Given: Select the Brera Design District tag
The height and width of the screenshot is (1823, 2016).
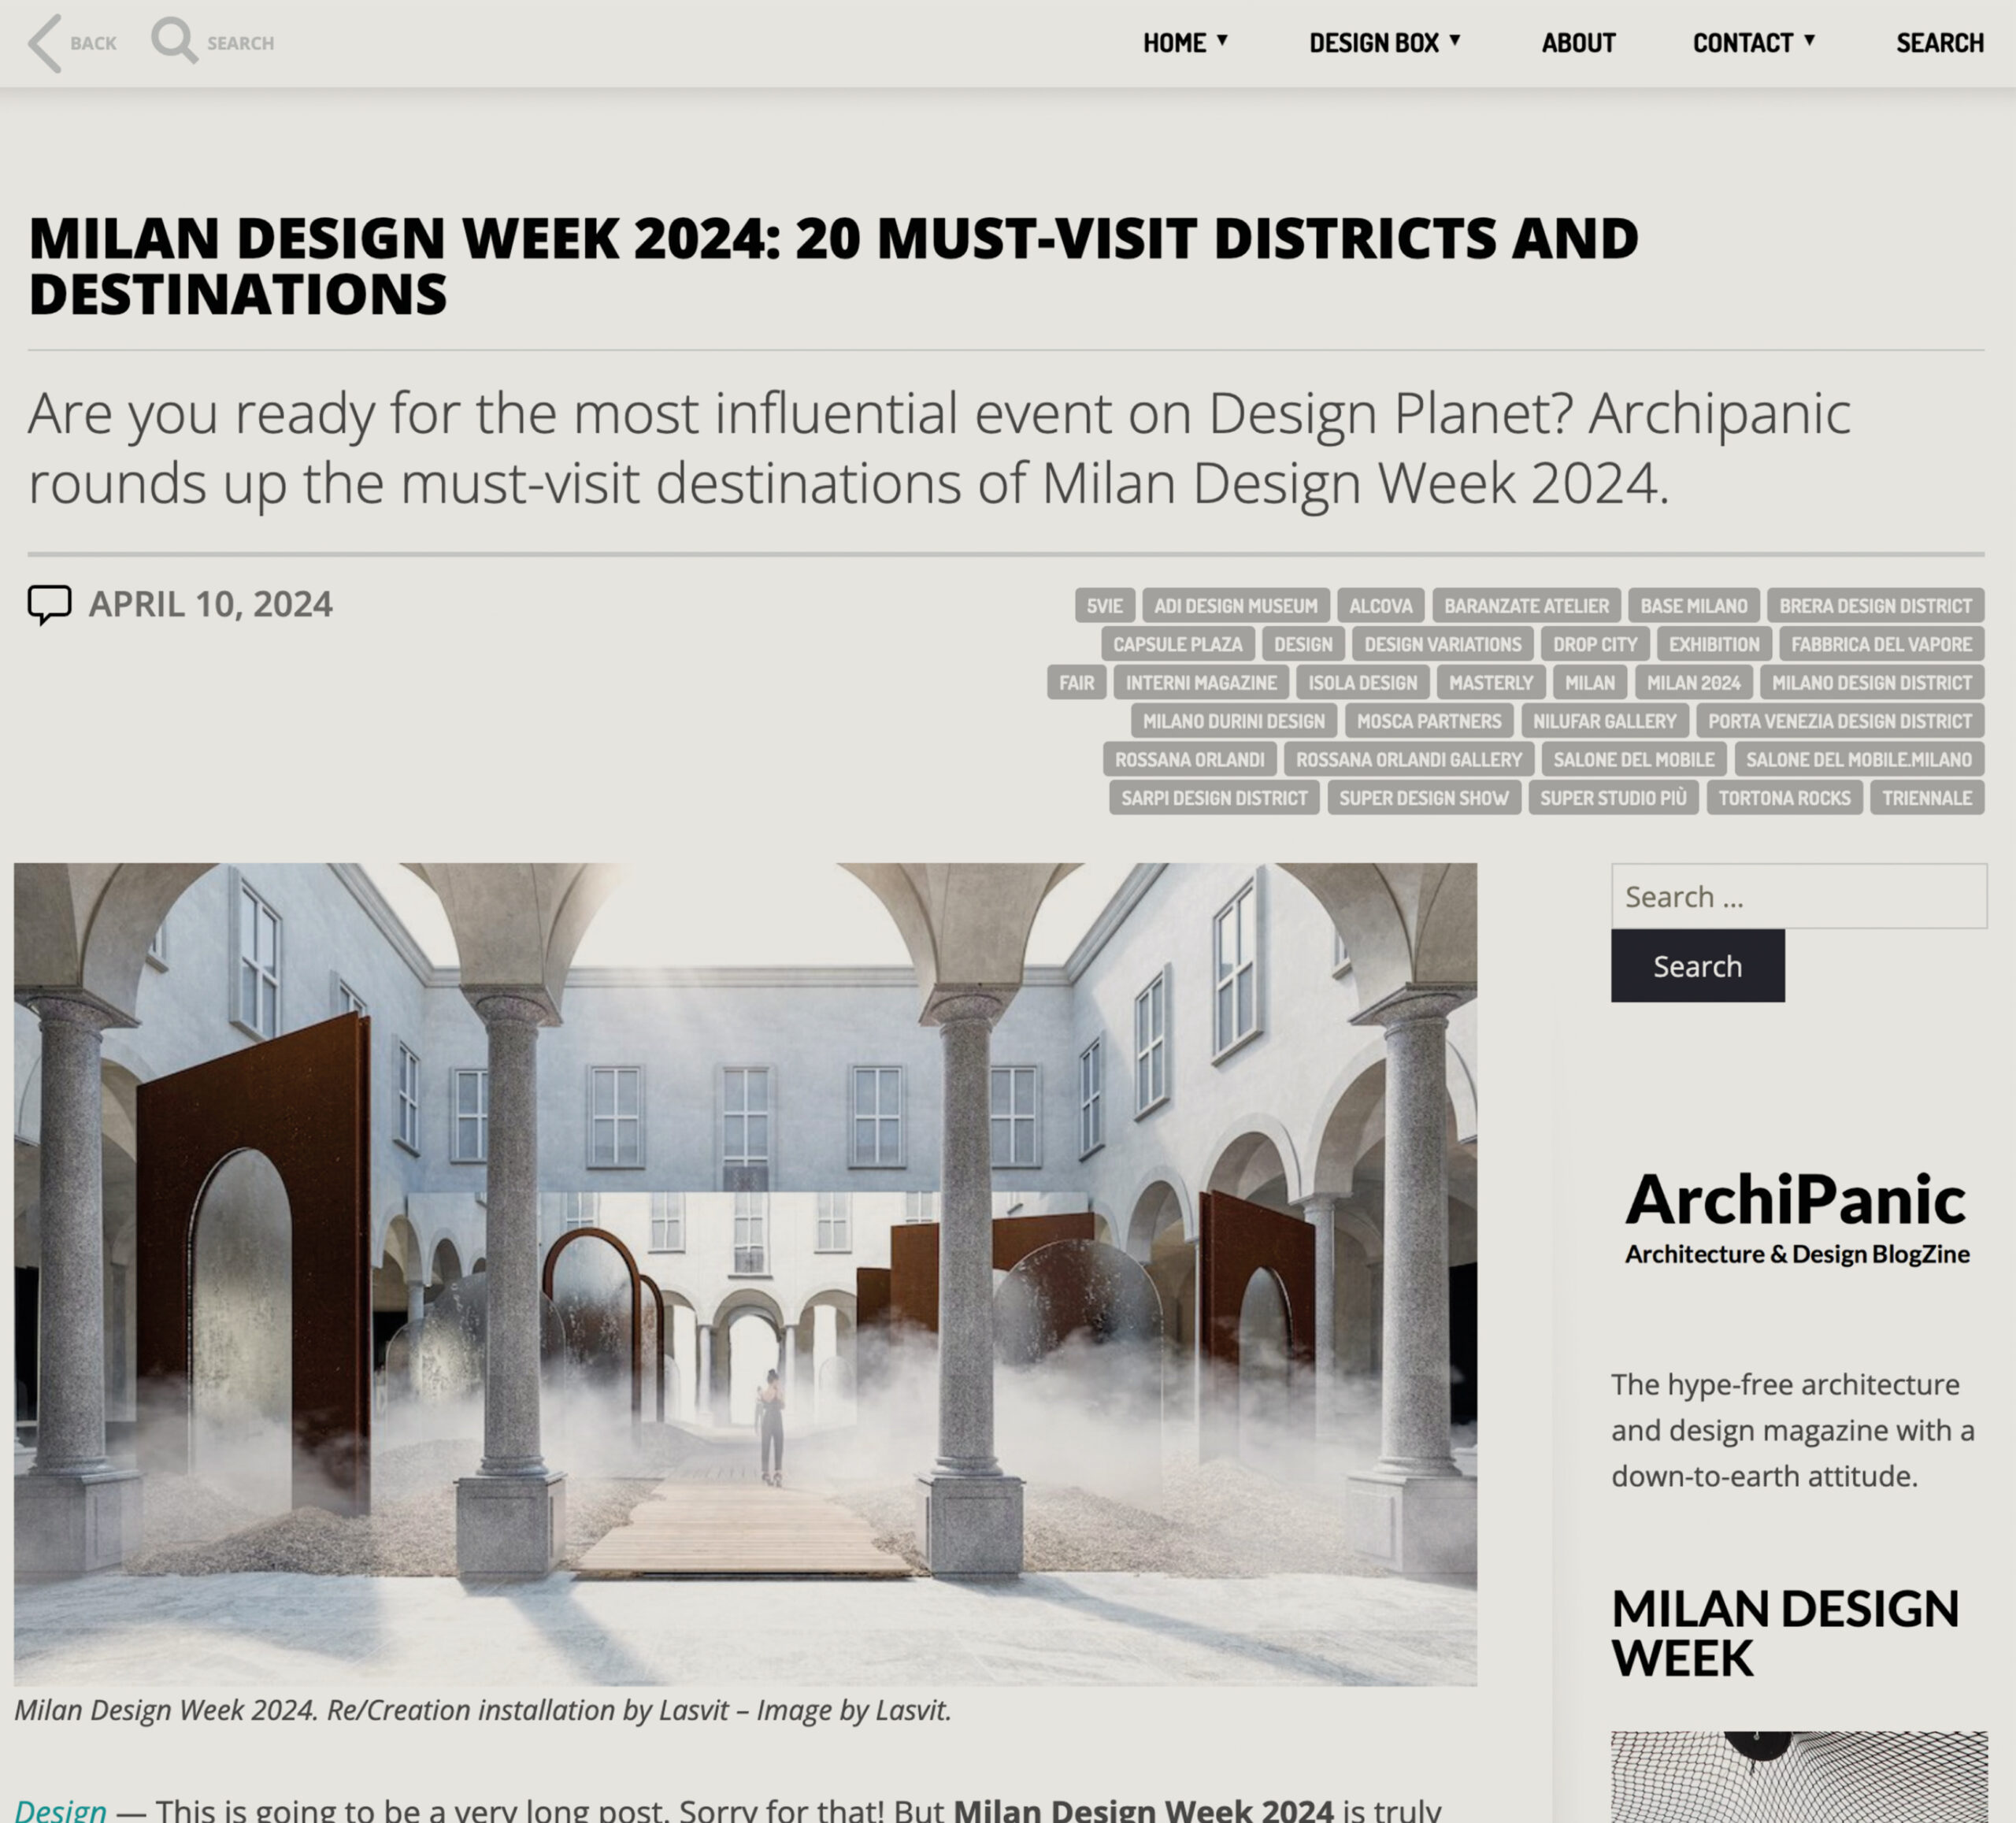Looking at the screenshot, I should coord(1875,605).
